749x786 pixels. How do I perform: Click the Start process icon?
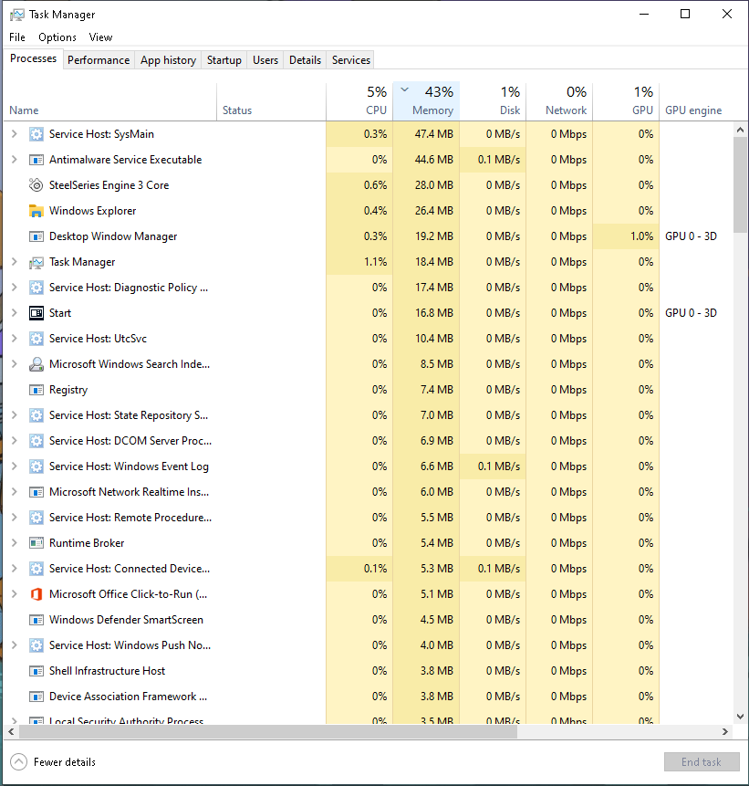36,313
